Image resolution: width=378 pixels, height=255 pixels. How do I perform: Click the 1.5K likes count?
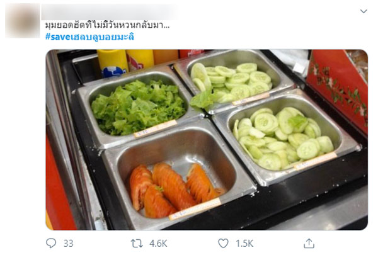point(244,244)
